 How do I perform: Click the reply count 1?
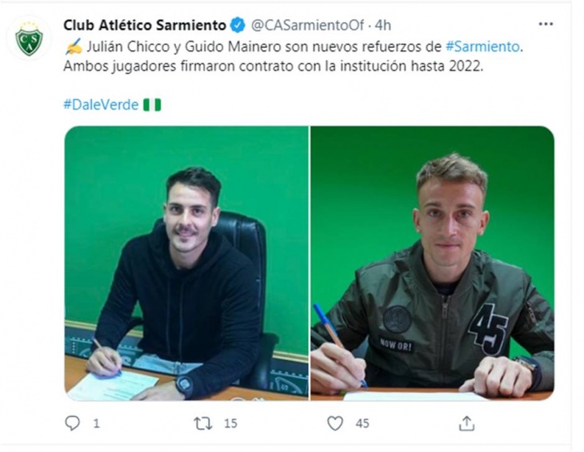[97, 423]
